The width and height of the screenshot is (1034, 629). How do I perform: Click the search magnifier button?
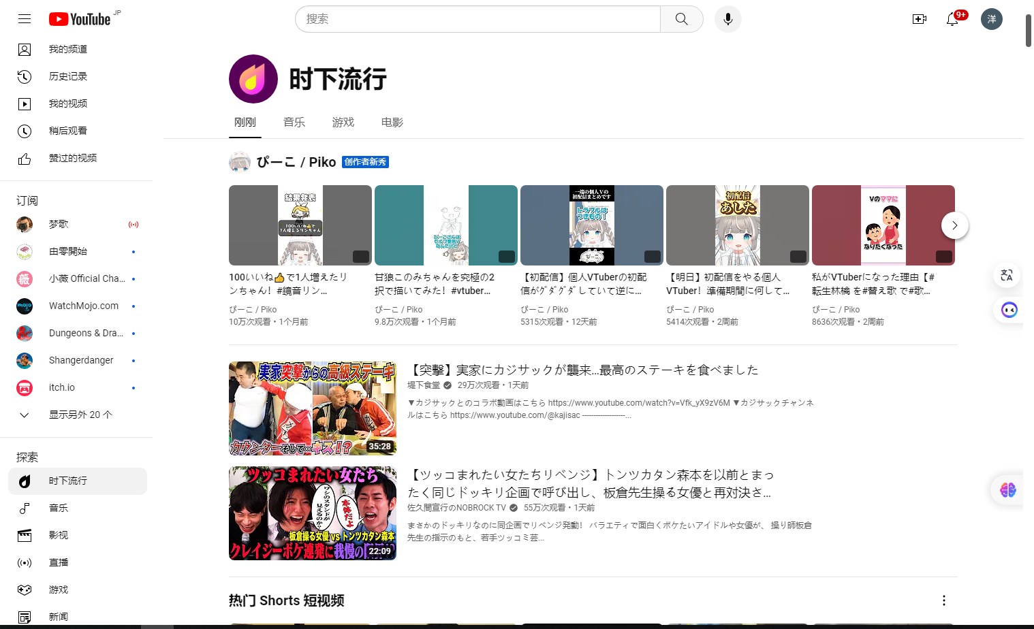(x=681, y=19)
